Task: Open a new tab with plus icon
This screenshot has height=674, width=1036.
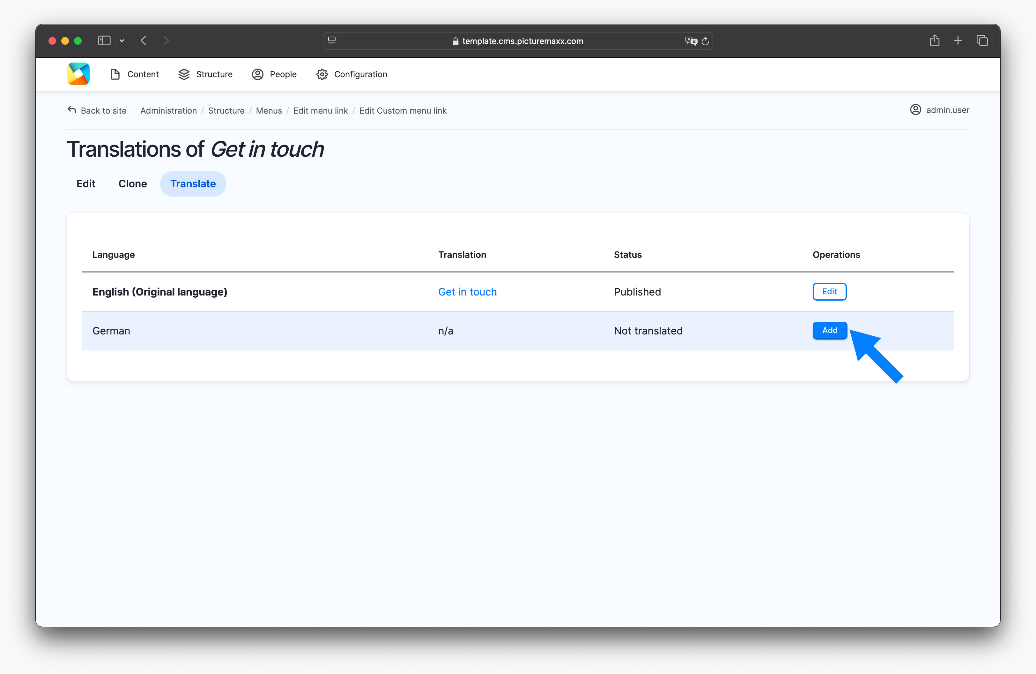Action: (x=958, y=41)
